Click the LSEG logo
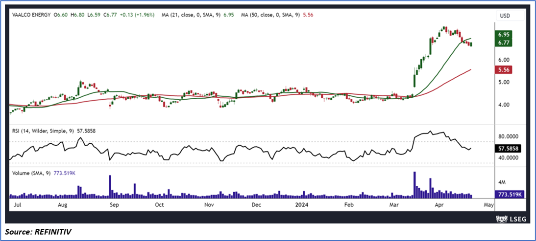 point(511,219)
